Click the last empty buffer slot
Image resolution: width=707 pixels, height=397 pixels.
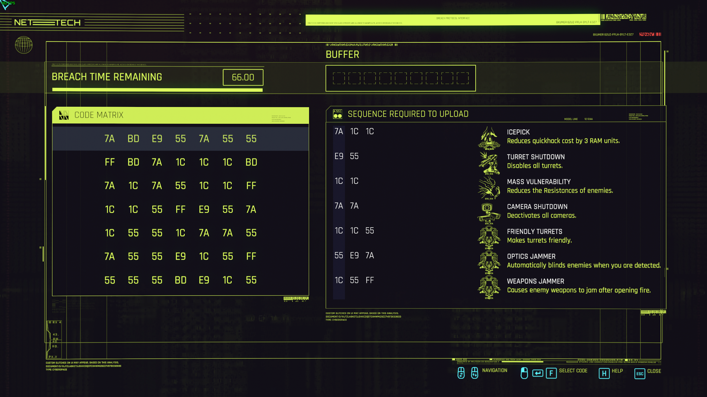pos(463,78)
